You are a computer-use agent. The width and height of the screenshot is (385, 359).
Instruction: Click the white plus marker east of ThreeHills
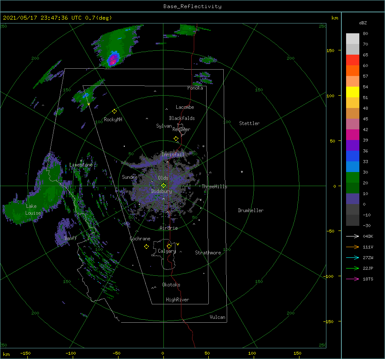click(242, 172)
